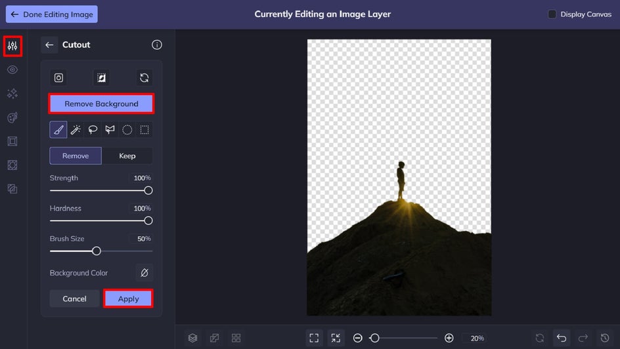The height and width of the screenshot is (349, 620).
Task: Open the Cutout info icon
Action: pyautogui.click(x=156, y=45)
